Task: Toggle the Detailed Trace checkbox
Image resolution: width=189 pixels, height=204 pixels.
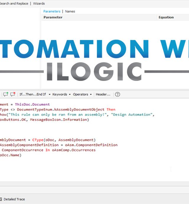Action: click(x=1, y=199)
